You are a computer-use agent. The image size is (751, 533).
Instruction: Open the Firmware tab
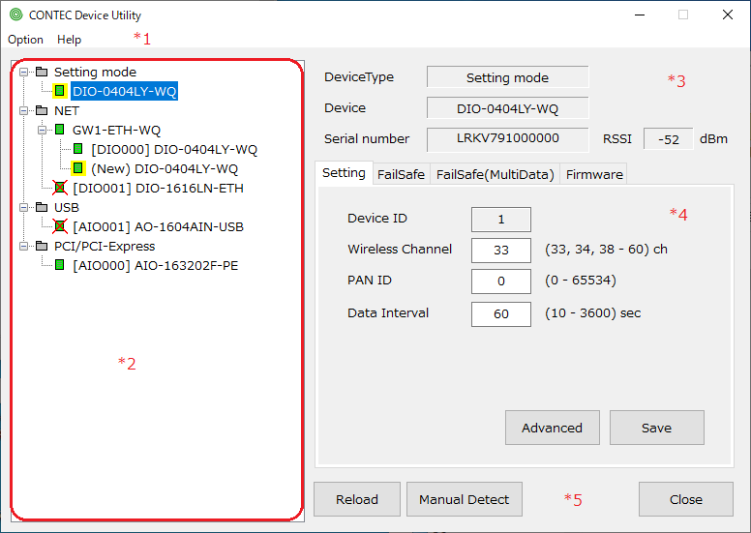tap(594, 174)
